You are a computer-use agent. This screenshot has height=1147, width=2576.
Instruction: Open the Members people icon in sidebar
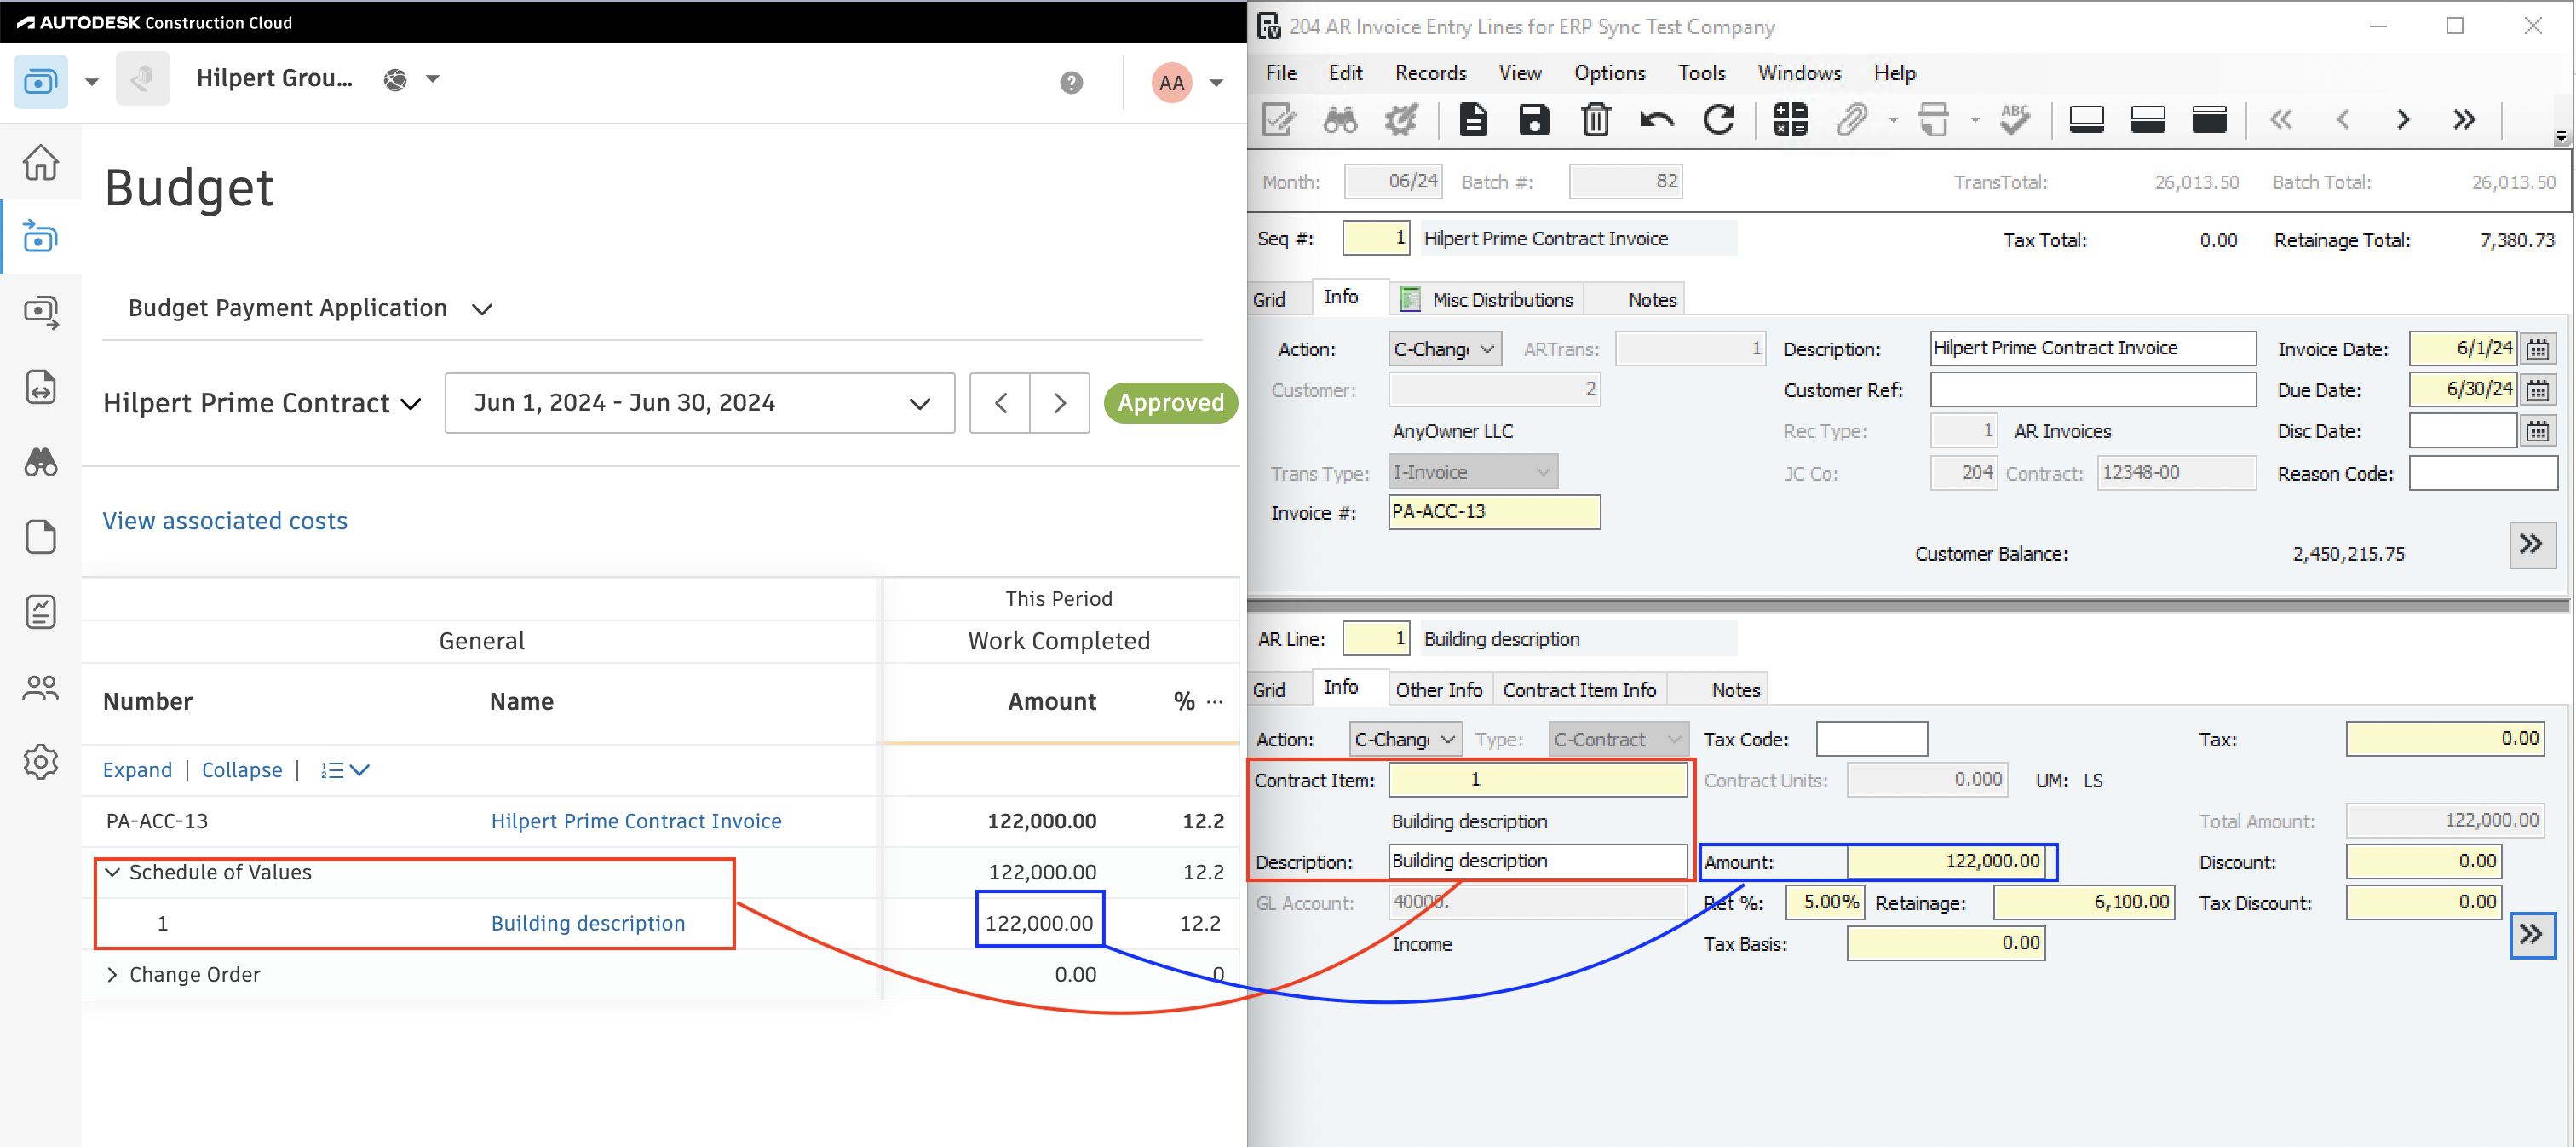click(x=40, y=687)
